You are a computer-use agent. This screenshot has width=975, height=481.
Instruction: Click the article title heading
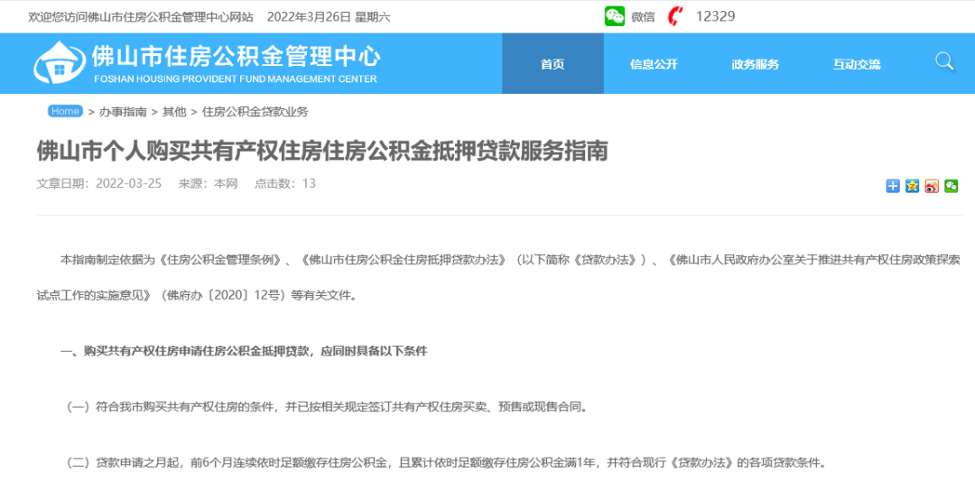coord(322,151)
